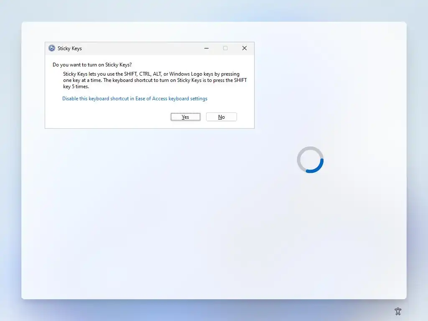Image resolution: width=428 pixels, height=321 pixels.
Task: Click the loading spinner ring
Action: click(x=310, y=160)
